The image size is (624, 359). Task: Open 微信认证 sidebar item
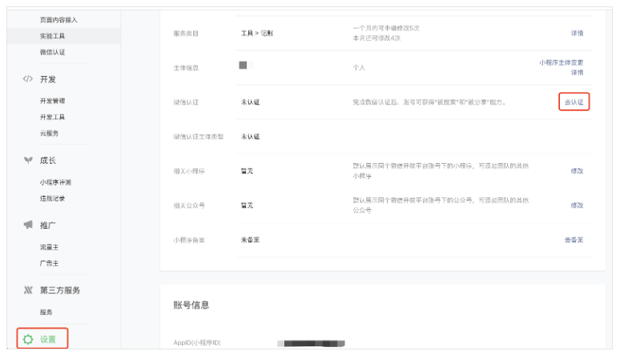[53, 52]
